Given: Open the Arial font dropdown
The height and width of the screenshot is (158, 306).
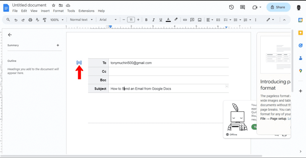Looking at the screenshot, I should point(108,20).
